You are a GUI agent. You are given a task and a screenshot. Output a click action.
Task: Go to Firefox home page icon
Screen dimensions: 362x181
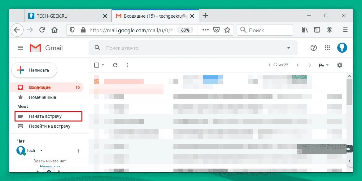(x=55, y=30)
